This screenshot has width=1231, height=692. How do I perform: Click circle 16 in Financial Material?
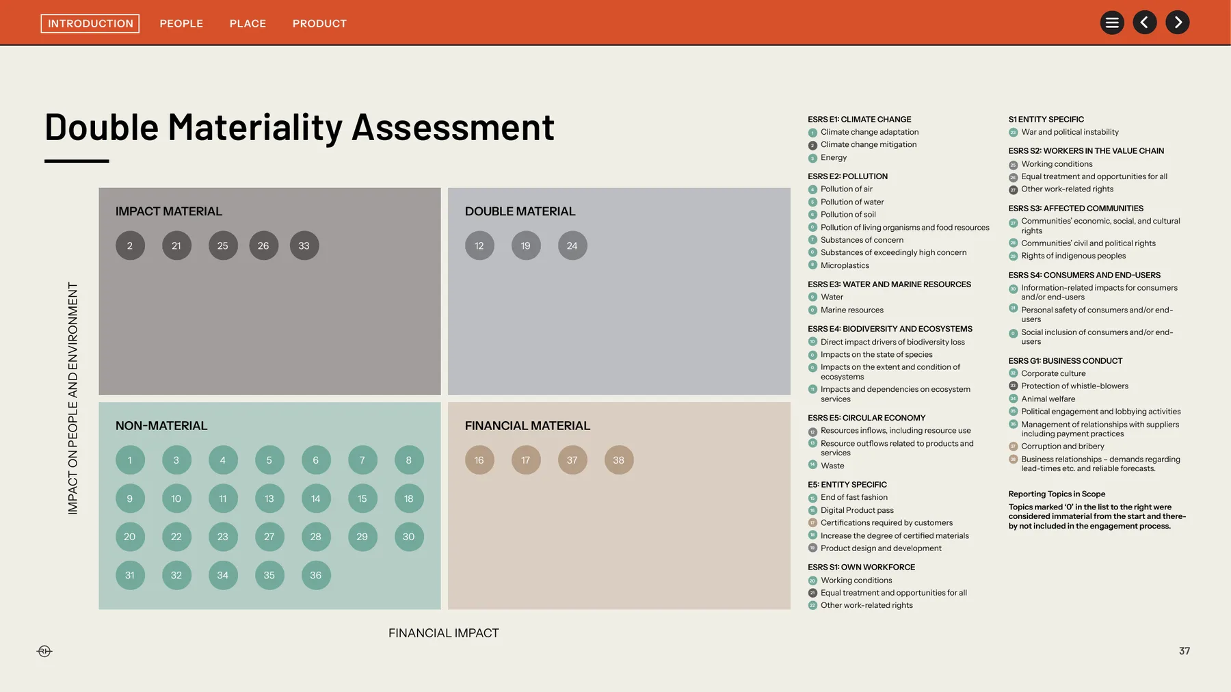tap(479, 460)
